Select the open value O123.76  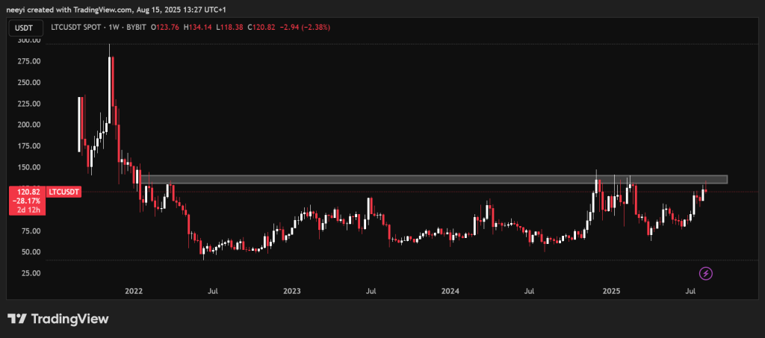164,28
